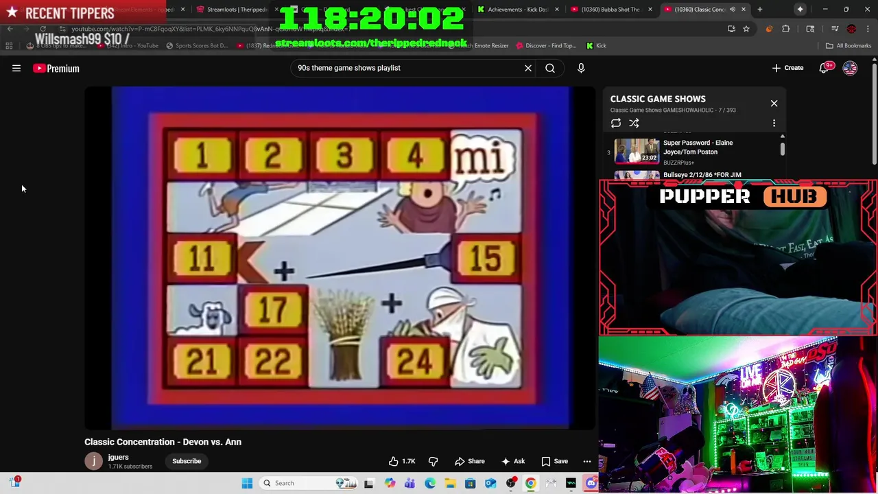This screenshot has width=878, height=494.
Task: Click the Create button
Action: click(x=787, y=68)
